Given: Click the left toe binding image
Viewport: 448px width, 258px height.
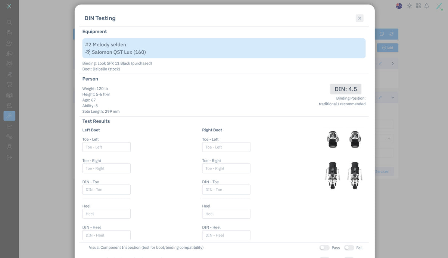Looking at the screenshot, I should [x=333, y=139].
